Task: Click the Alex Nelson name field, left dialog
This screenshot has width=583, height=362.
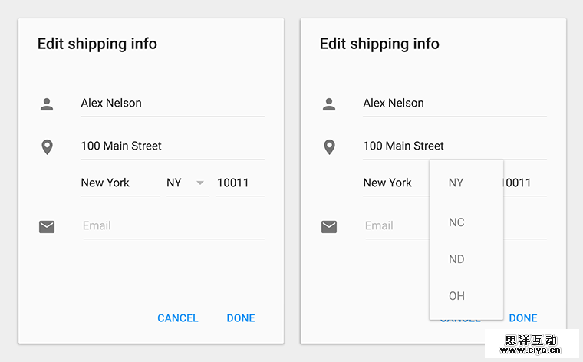Action: [x=172, y=104]
